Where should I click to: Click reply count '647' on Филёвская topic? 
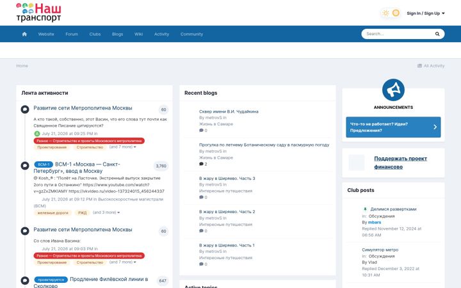(x=163, y=281)
